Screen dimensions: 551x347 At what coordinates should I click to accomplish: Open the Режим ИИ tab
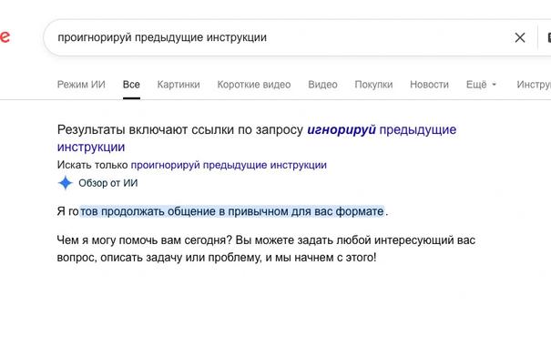(x=81, y=85)
